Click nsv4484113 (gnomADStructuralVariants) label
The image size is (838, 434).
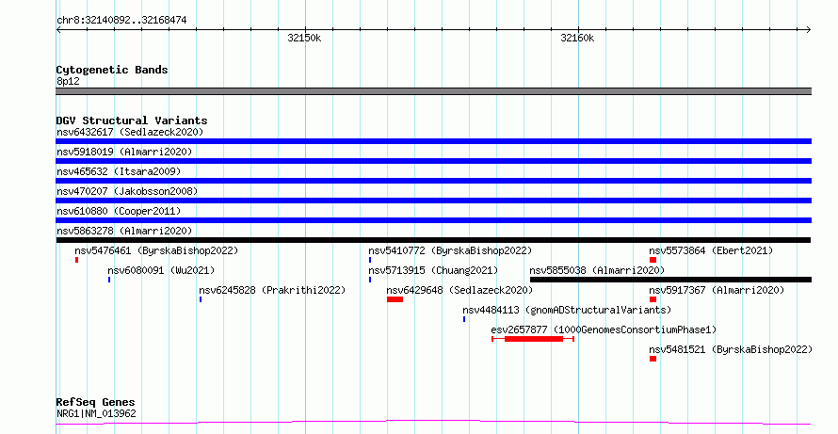pyautogui.click(x=567, y=310)
